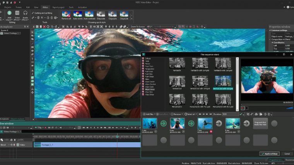294x165 pixels.
Task: Select the pointer tool in side toolbar
Action: tap(32, 32)
